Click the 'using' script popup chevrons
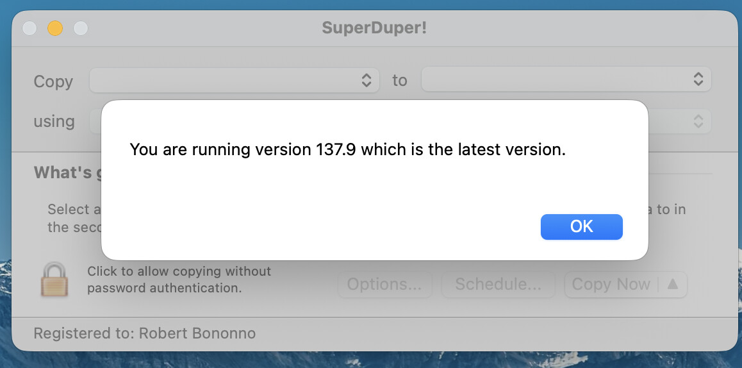Image resolution: width=742 pixels, height=368 pixels. [698, 121]
